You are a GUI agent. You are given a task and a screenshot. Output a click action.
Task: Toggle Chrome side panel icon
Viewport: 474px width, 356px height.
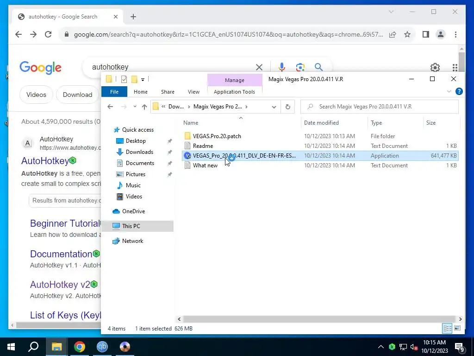click(426, 34)
